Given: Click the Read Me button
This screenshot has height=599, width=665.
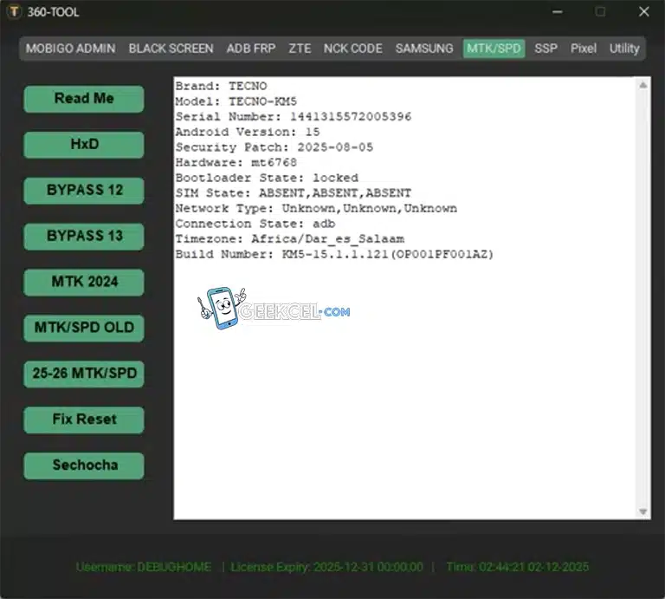Looking at the screenshot, I should point(84,99).
